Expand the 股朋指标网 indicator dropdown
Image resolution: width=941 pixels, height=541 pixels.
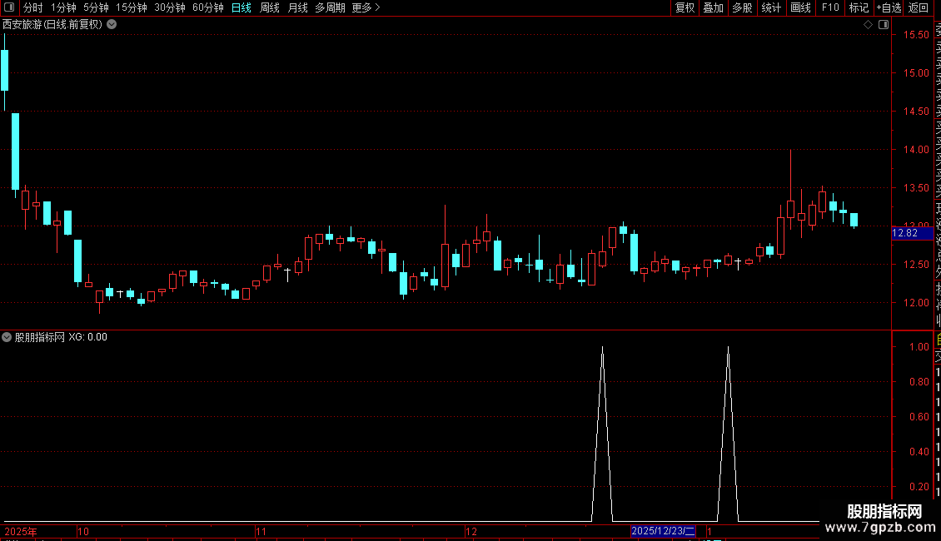(7, 337)
